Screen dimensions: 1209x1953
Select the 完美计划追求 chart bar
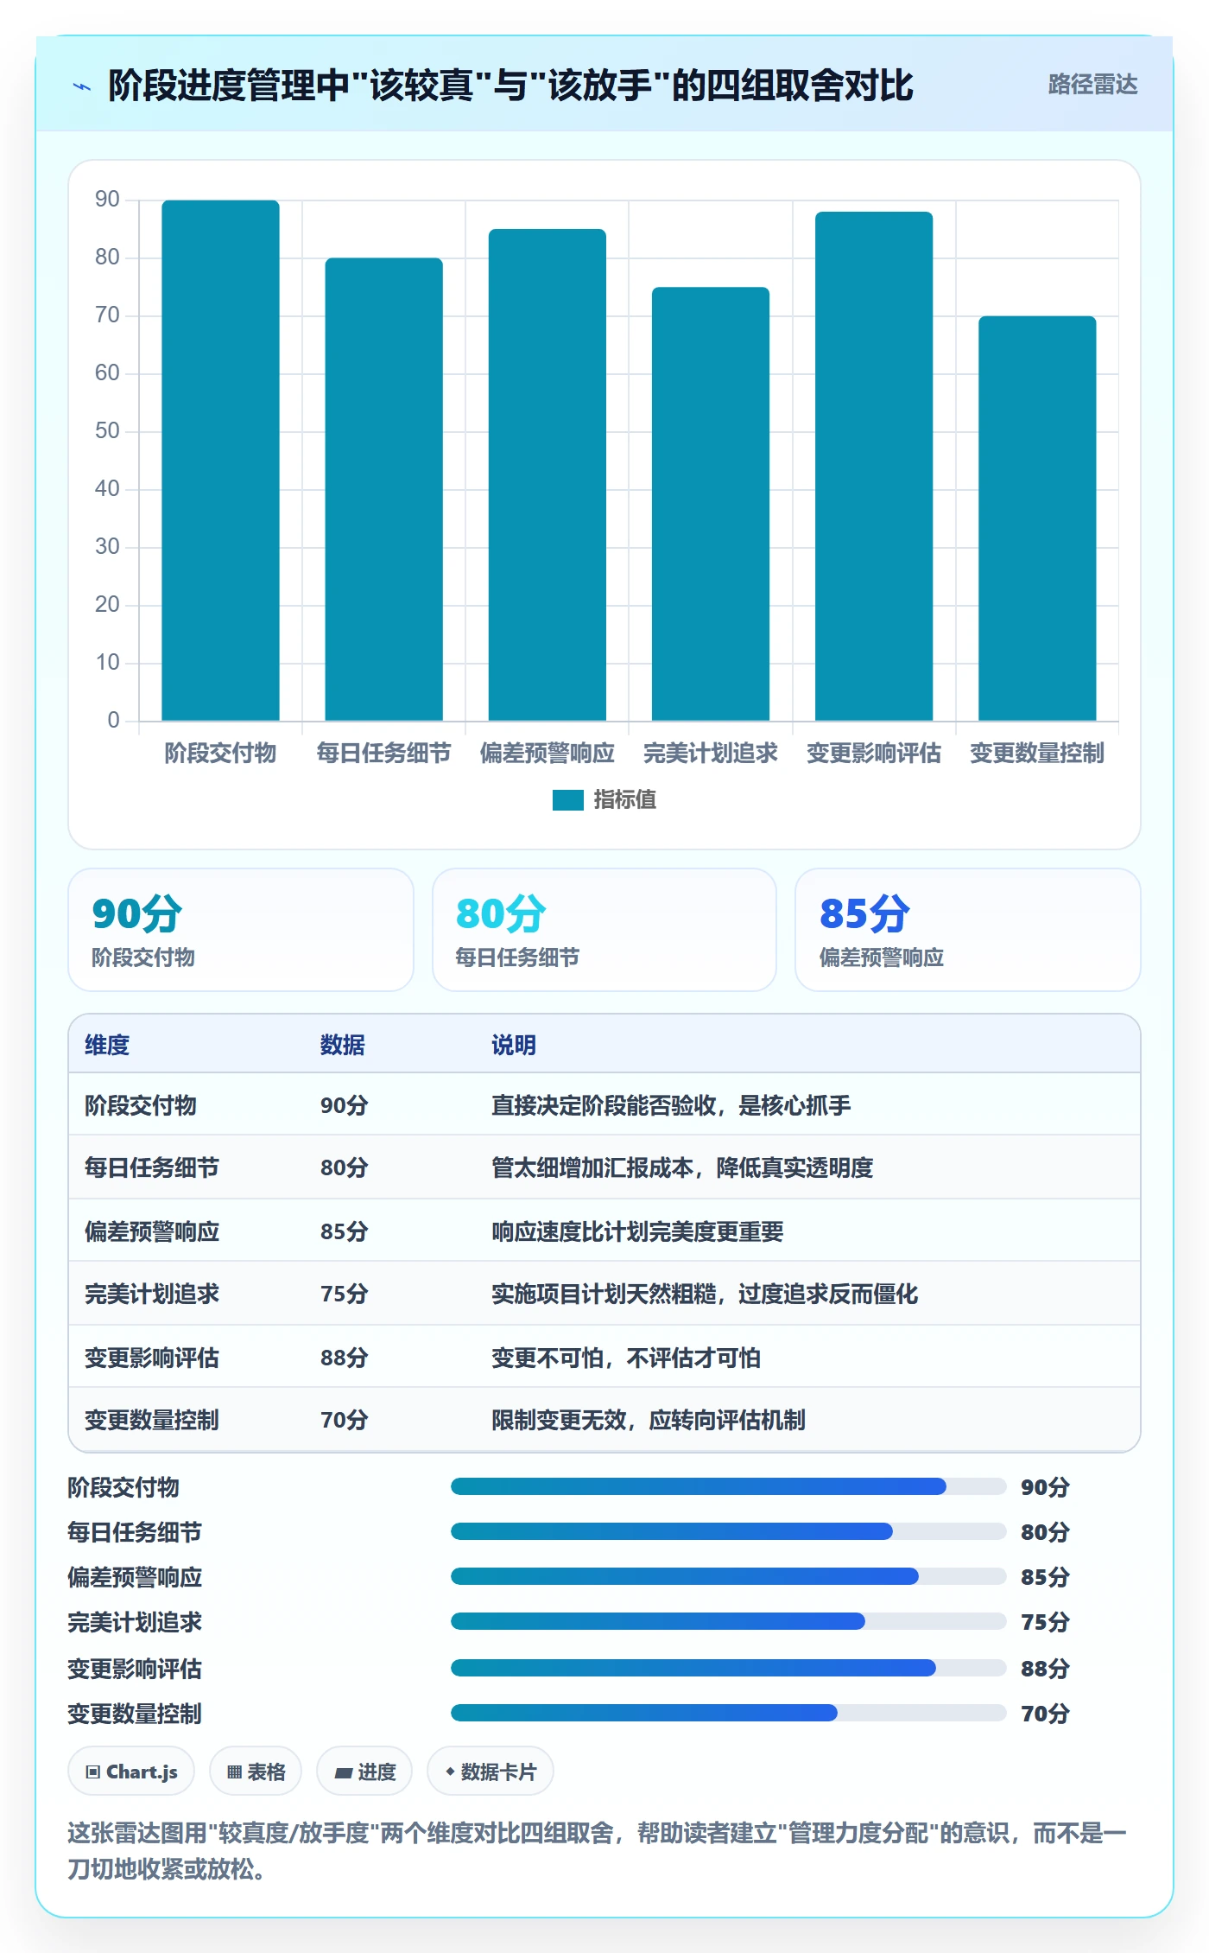(x=711, y=504)
